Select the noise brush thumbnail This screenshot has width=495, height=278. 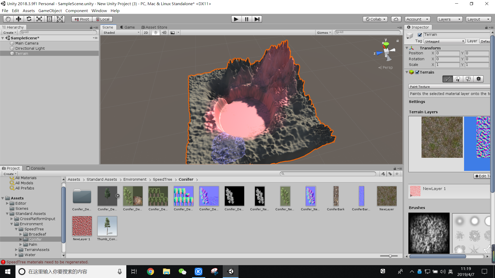429,233
